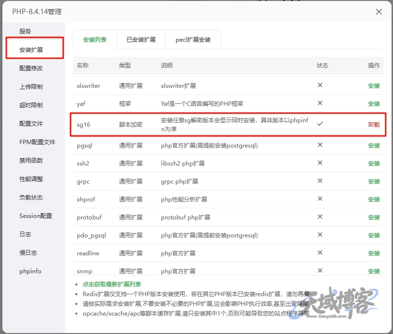This screenshot has height=334, width=393.
Task: Install the snmp extension
Action: tap(374, 271)
